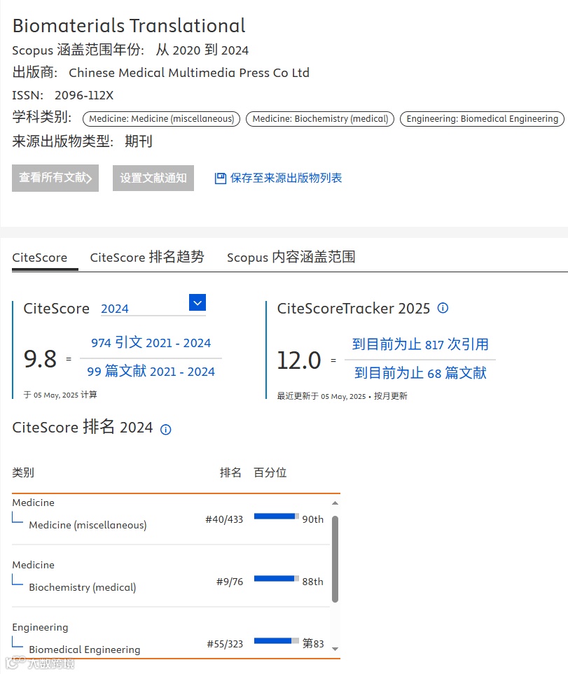
Task: Click Medicine (miscellaneous) ranking row label
Action: 88,525
